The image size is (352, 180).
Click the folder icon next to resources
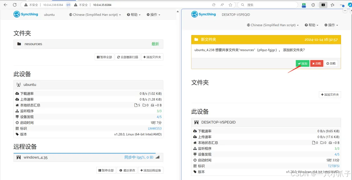coord(19,44)
